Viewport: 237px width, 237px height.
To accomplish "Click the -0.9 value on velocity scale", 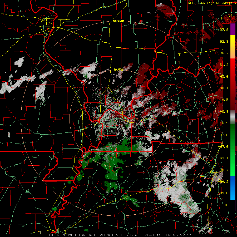I will [x=224, y=112].
